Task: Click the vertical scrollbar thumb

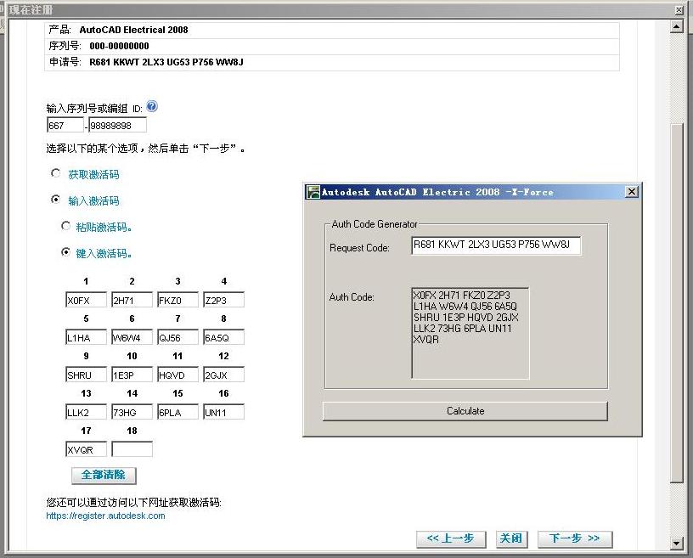Action: click(677, 303)
